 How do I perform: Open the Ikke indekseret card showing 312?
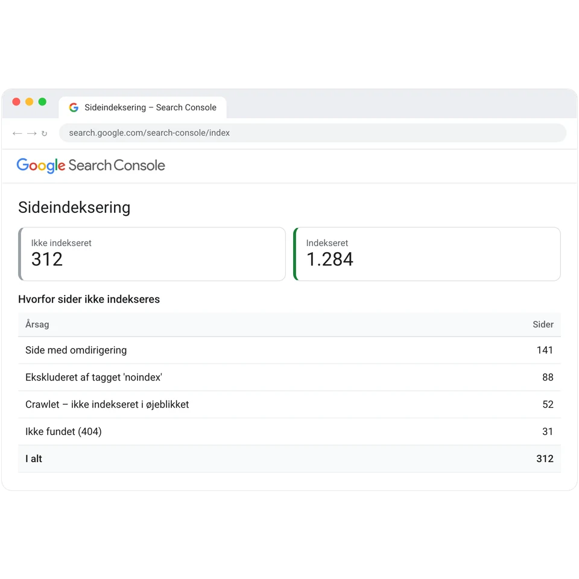[x=152, y=254]
